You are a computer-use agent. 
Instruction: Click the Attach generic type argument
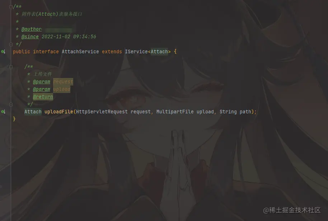click(x=159, y=51)
